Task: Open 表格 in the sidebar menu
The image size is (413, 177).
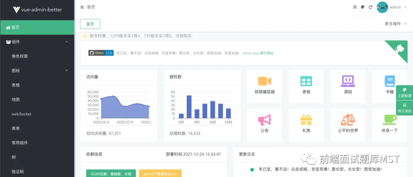Action: point(37,85)
